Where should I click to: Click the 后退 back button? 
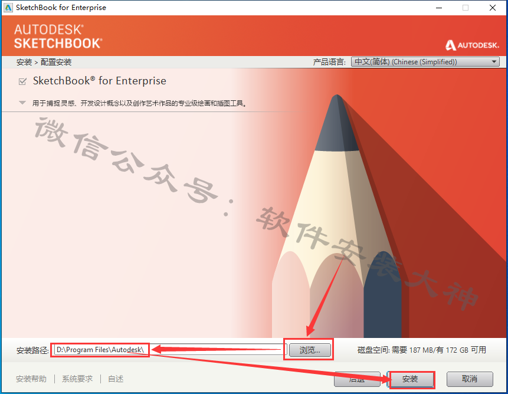pos(357,379)
